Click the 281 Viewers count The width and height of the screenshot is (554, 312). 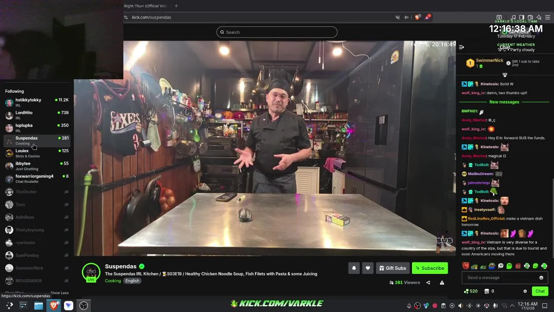click(405, 283)
